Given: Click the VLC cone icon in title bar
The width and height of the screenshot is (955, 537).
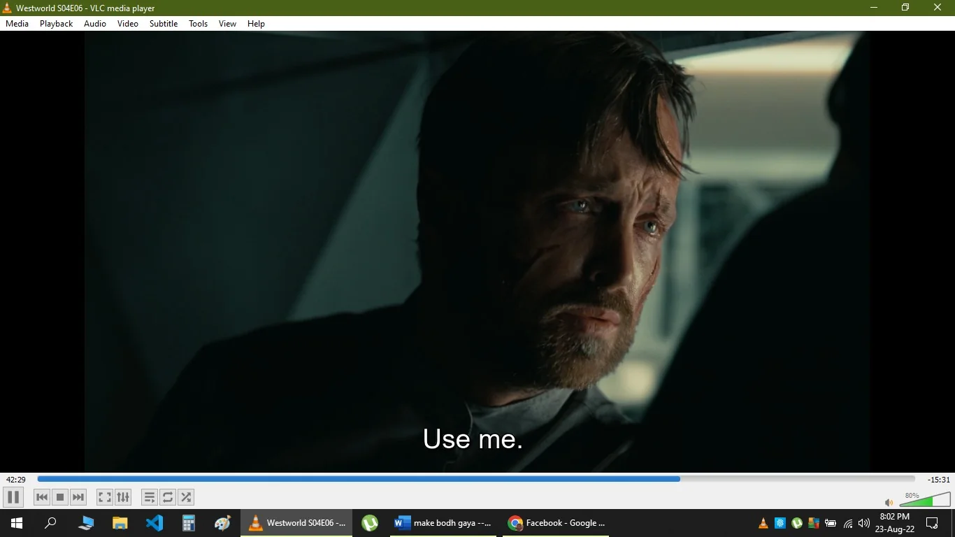Looking at the screenshot, I should pos(7,8).
